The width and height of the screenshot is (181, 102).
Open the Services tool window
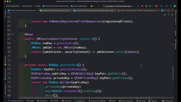point(141,101)
